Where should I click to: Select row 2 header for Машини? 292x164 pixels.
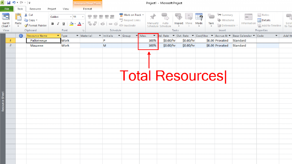pos(11,45)
